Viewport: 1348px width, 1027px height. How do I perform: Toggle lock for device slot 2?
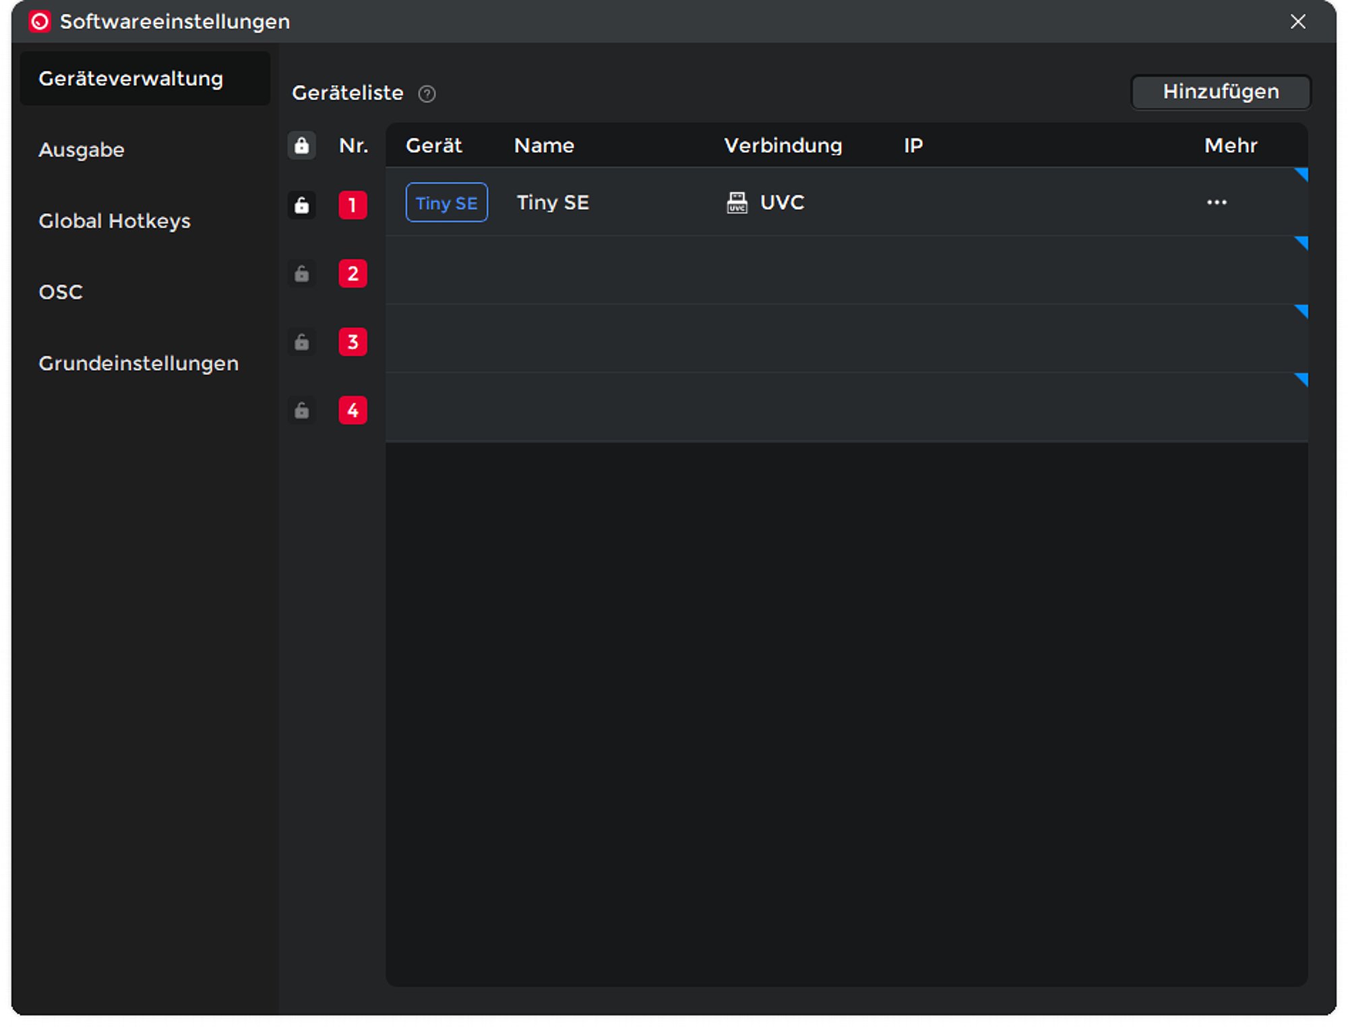(x=302, y=274)
